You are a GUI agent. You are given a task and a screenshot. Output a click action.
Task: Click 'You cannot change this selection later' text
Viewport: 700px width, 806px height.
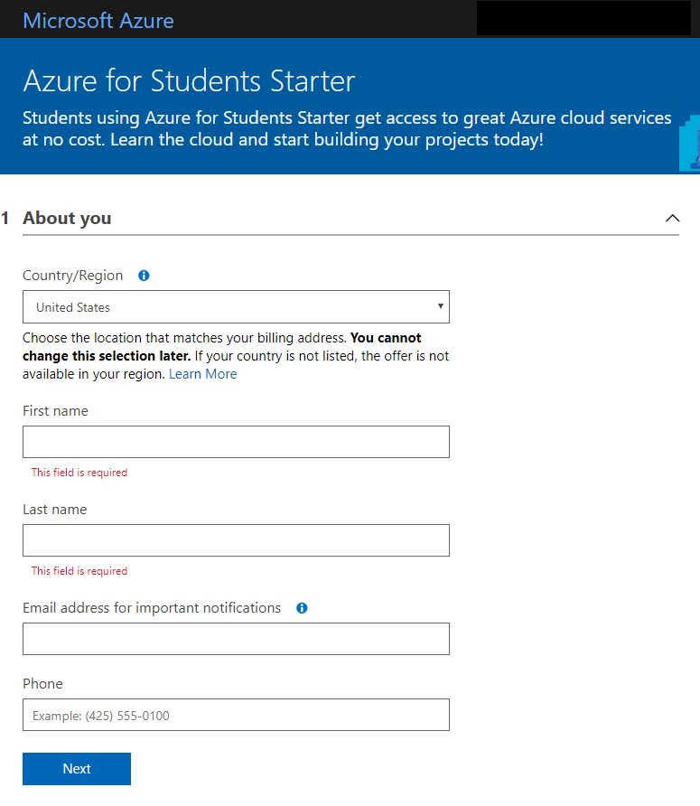pyautogui.click(x=222, y=347)
